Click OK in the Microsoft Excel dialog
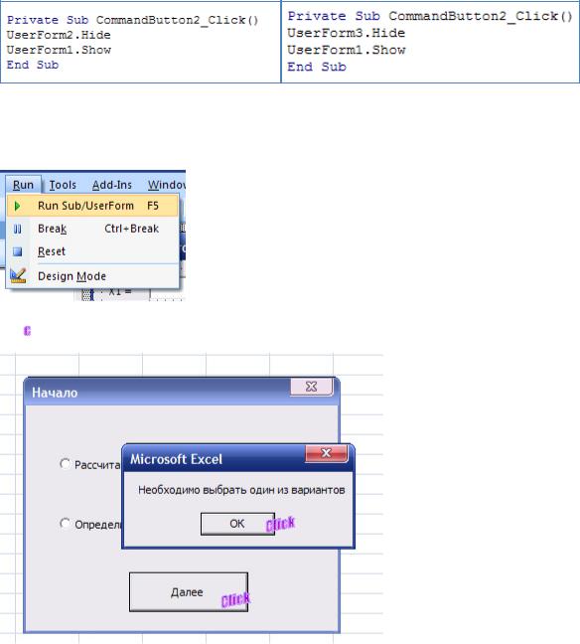 point(237,524)
